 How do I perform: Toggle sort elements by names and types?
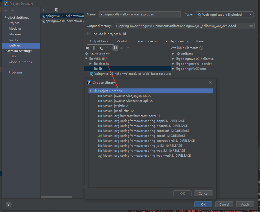coord(115,48)
